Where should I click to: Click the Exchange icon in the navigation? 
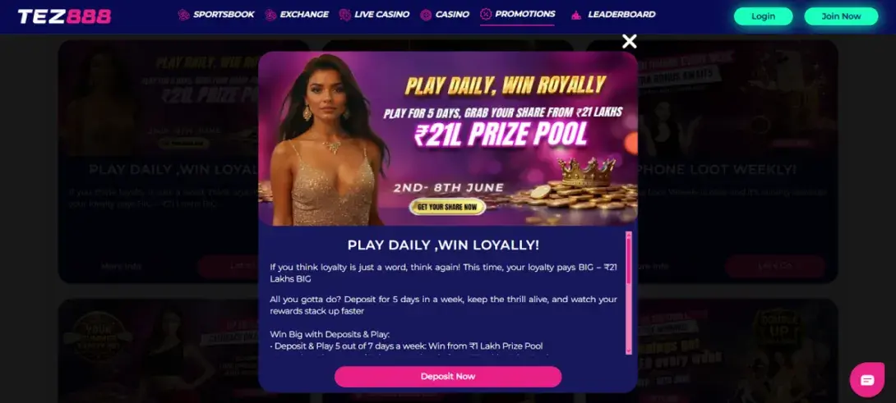click(x=271, y=15)
